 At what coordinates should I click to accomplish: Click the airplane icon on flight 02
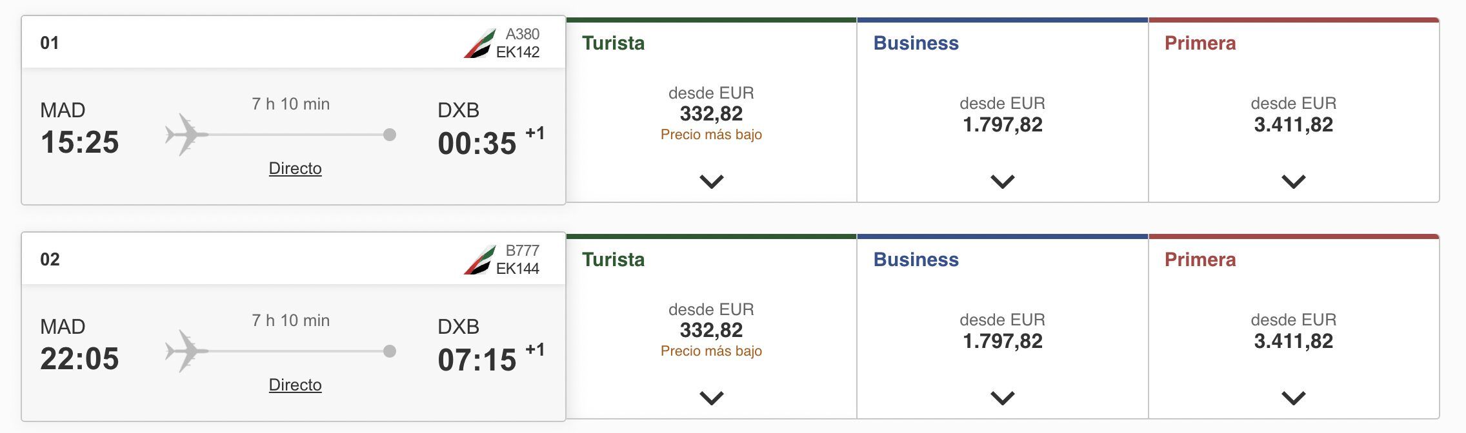(x=186, y=351)
